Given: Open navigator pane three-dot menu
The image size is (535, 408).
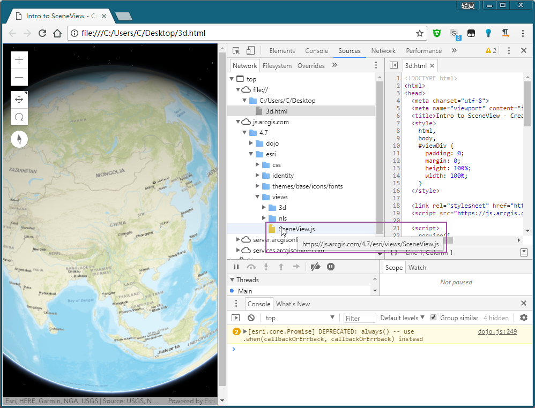Looking at the screenshot, I should pyautogui.click(x=376, y=65).
